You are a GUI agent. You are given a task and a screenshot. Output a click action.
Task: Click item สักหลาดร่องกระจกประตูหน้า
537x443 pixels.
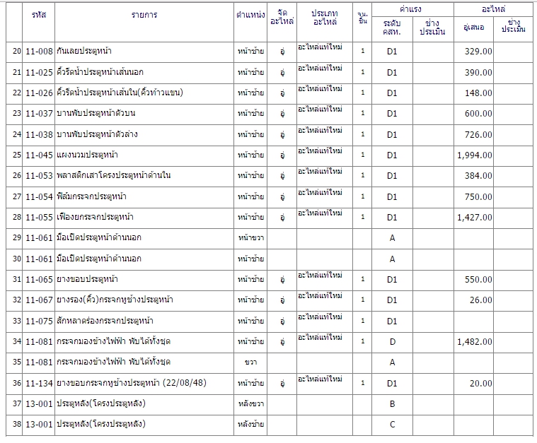click(x=105, y=321)
